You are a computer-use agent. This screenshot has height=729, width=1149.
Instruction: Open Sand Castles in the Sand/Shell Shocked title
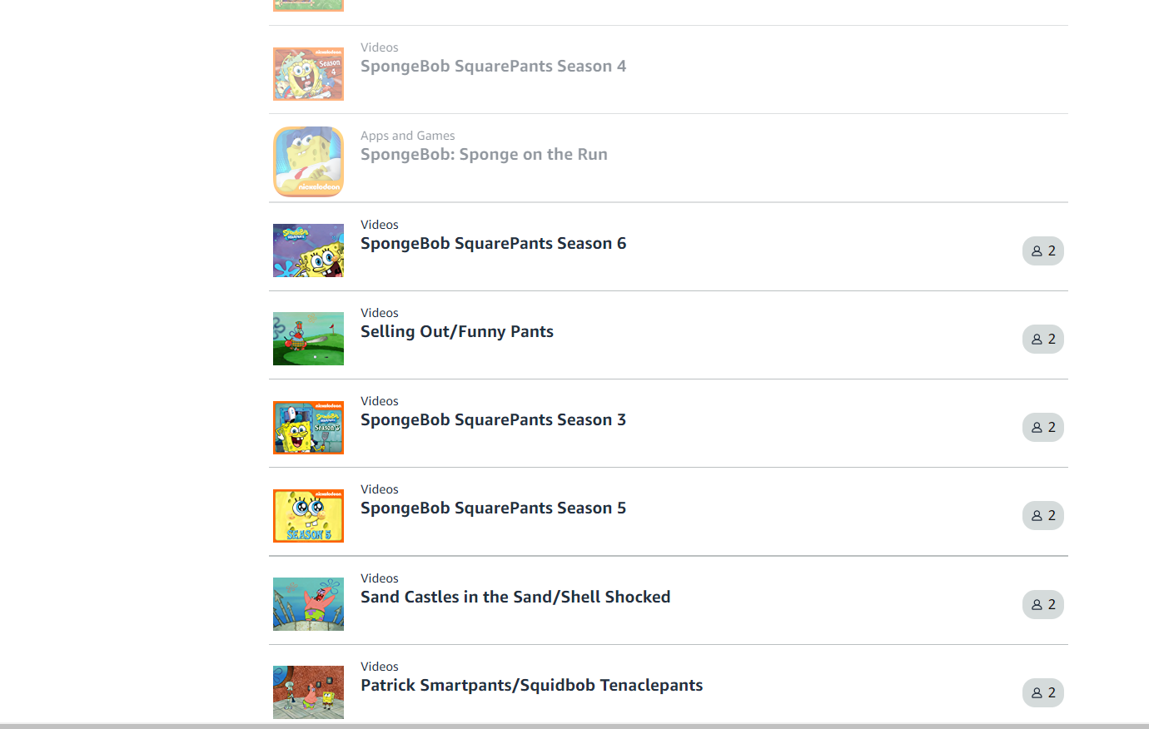coord(515,598)
